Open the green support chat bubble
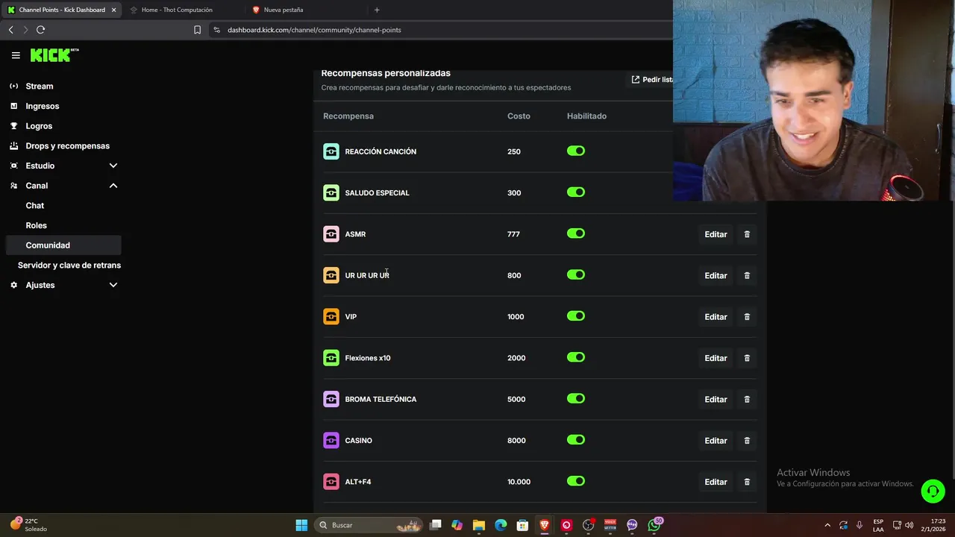955x537 pixels. coord(933,491)
